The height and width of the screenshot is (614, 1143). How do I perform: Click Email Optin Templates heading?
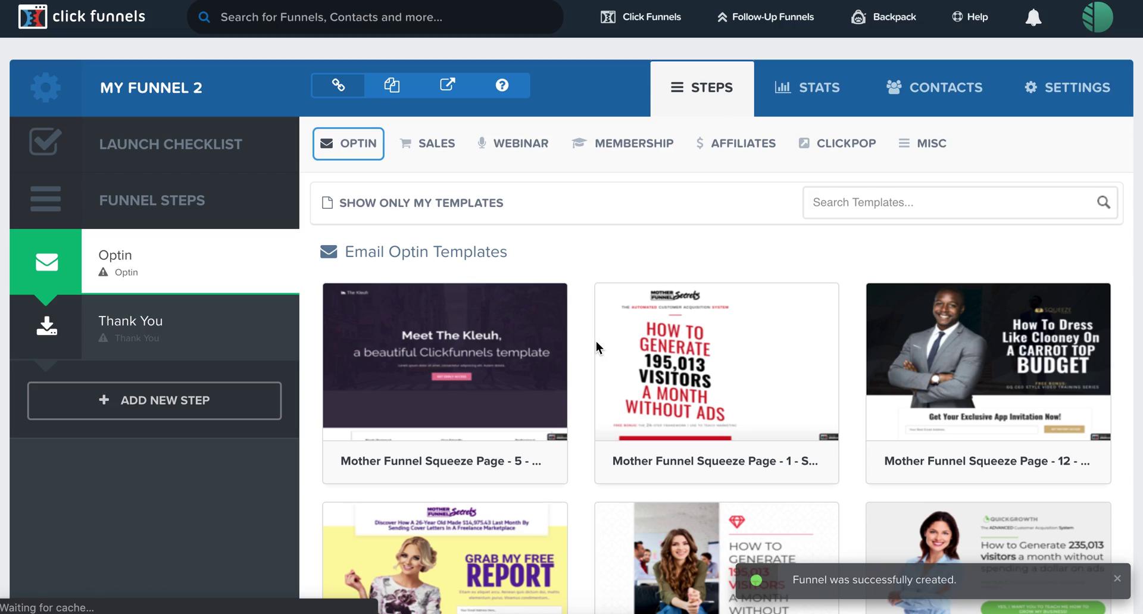tap(426, 252)
